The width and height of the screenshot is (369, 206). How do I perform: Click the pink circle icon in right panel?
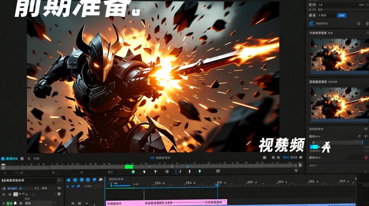pyautogui.click(x=366, y=158)
